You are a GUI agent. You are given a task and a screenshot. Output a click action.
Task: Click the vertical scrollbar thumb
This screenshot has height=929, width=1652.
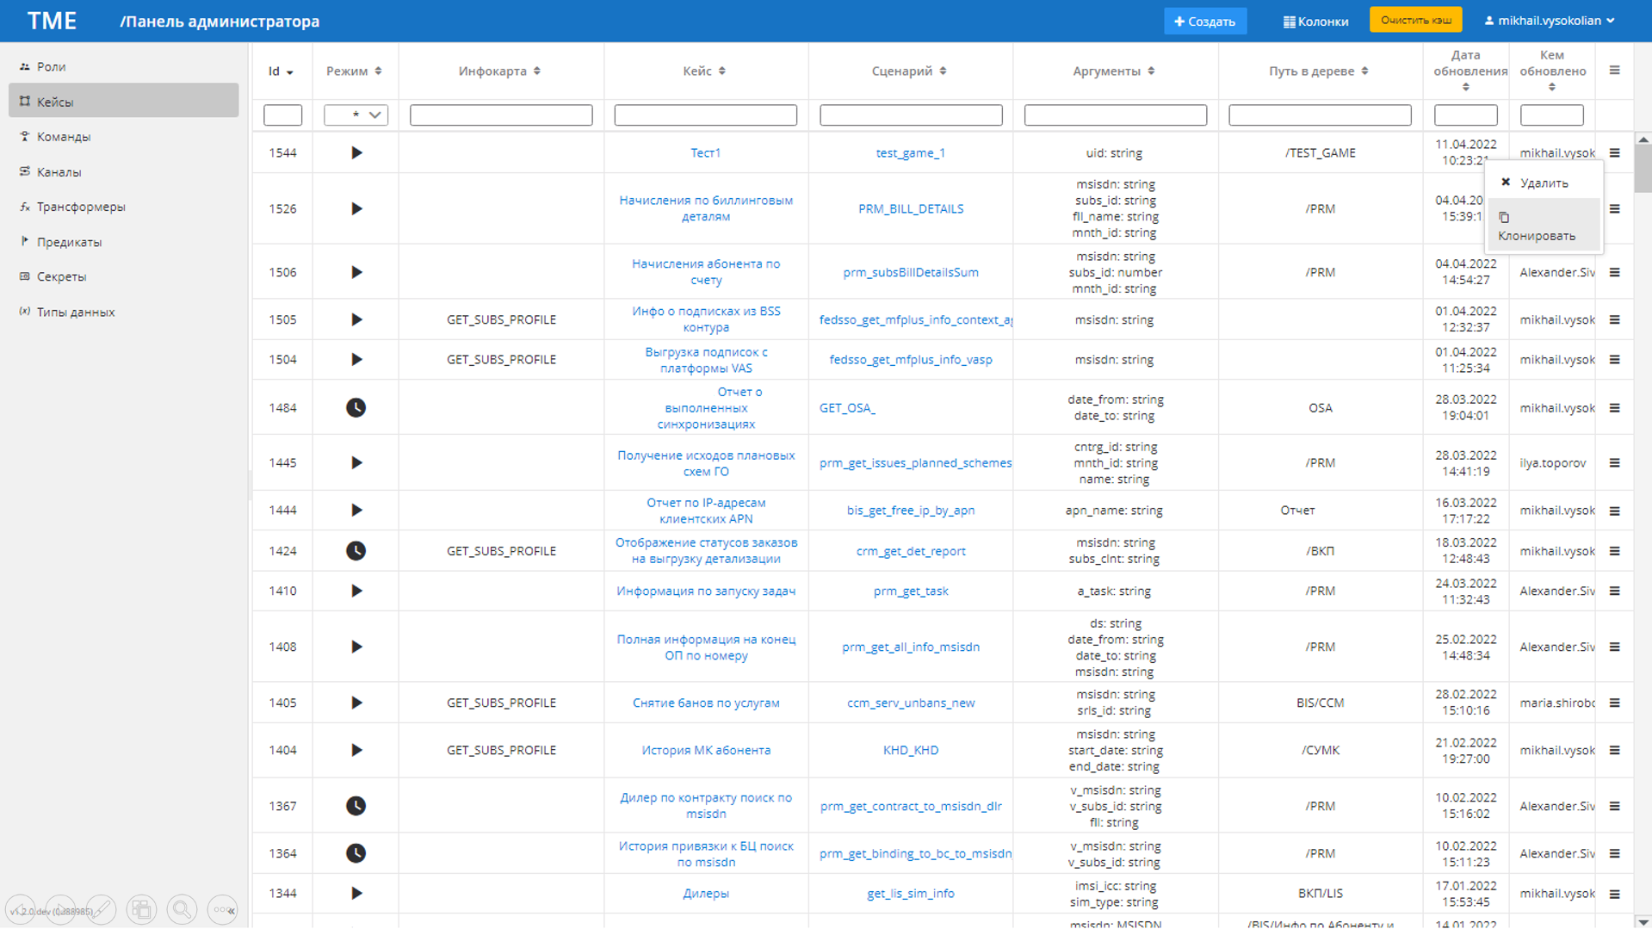(1643, 169)
